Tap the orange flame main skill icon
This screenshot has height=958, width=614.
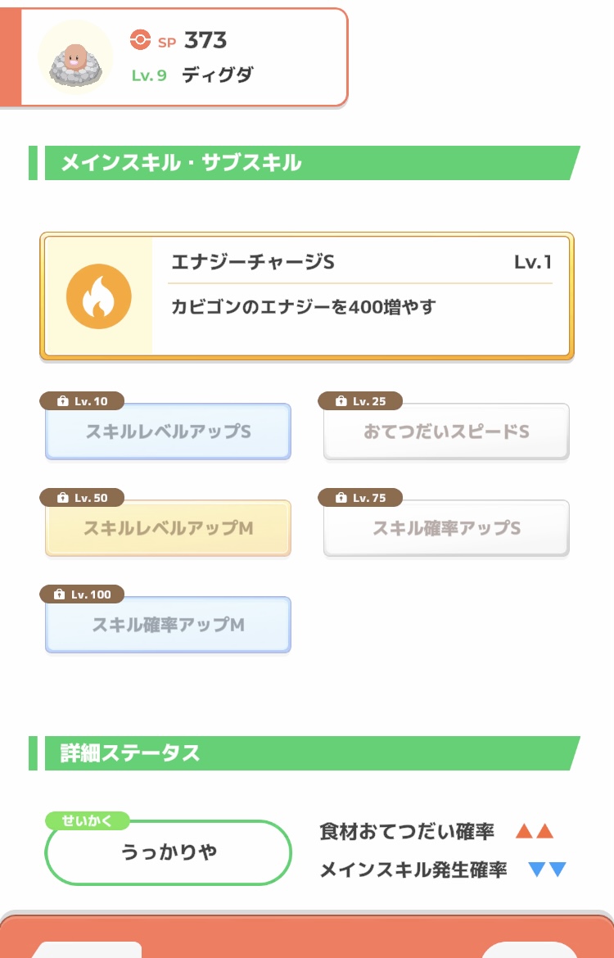(x=98, y=295)
